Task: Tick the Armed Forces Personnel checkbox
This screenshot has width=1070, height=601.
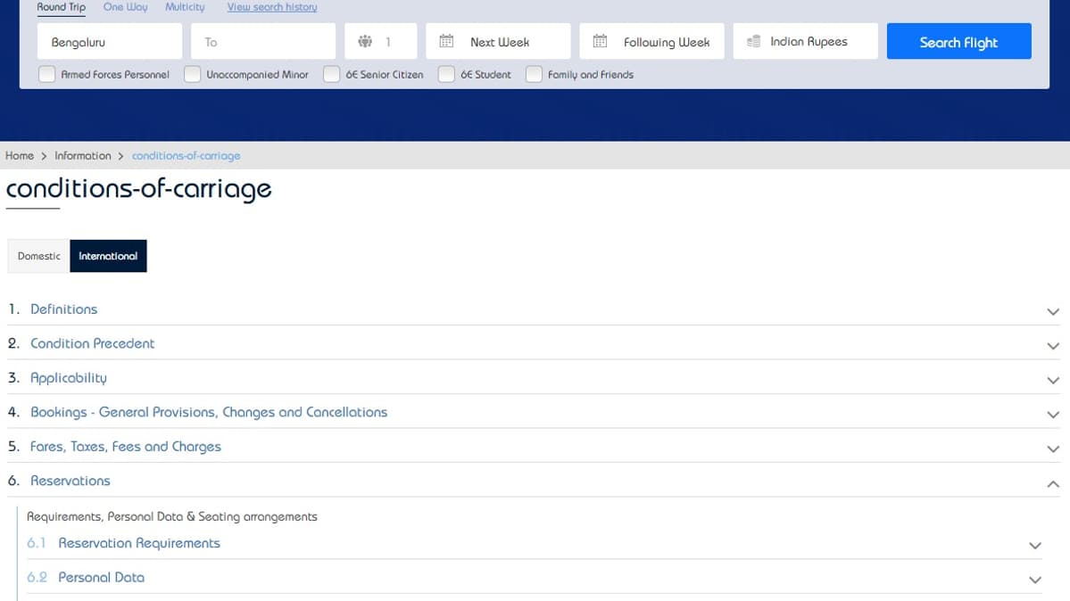Action: [x=46, y=74]
